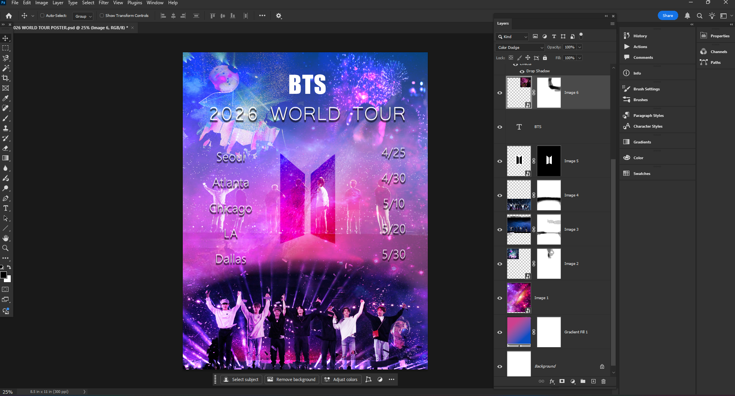Open the Color Dodge blend mode dropdown
This screenshot has height=396, width=735.
tap(520, 47)
